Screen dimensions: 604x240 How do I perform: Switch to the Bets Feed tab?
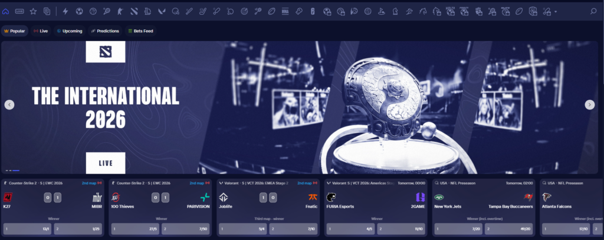coord(140,31)
